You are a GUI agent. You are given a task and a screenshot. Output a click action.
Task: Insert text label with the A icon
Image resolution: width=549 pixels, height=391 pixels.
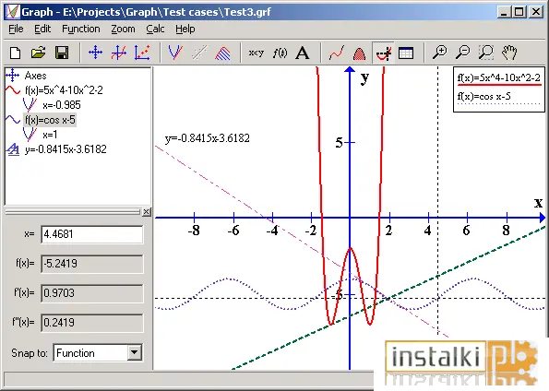click(x=302, y=53)
